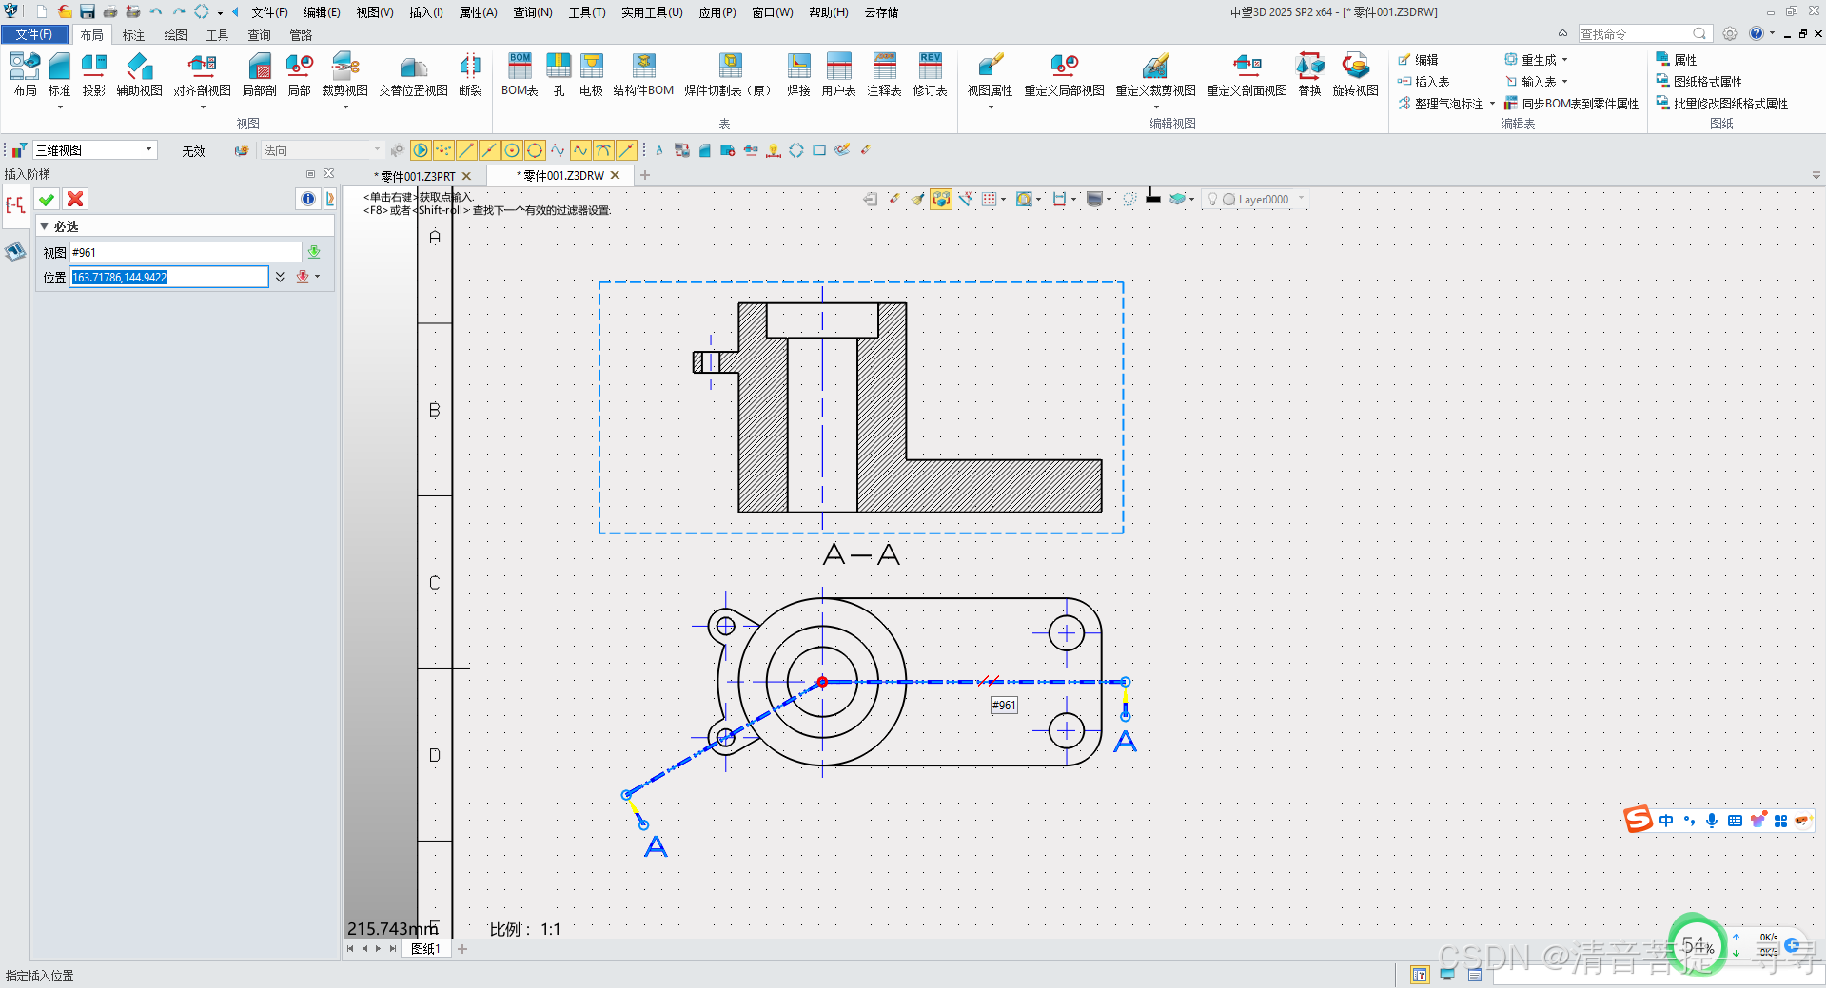Toggle the scattered points snap filter
Screen dimensions: 1826x988
pyautogui.click(x=443, y=150)
